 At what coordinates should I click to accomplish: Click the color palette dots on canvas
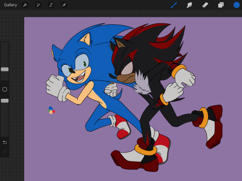pyautogui.click(x=52, y=110)
